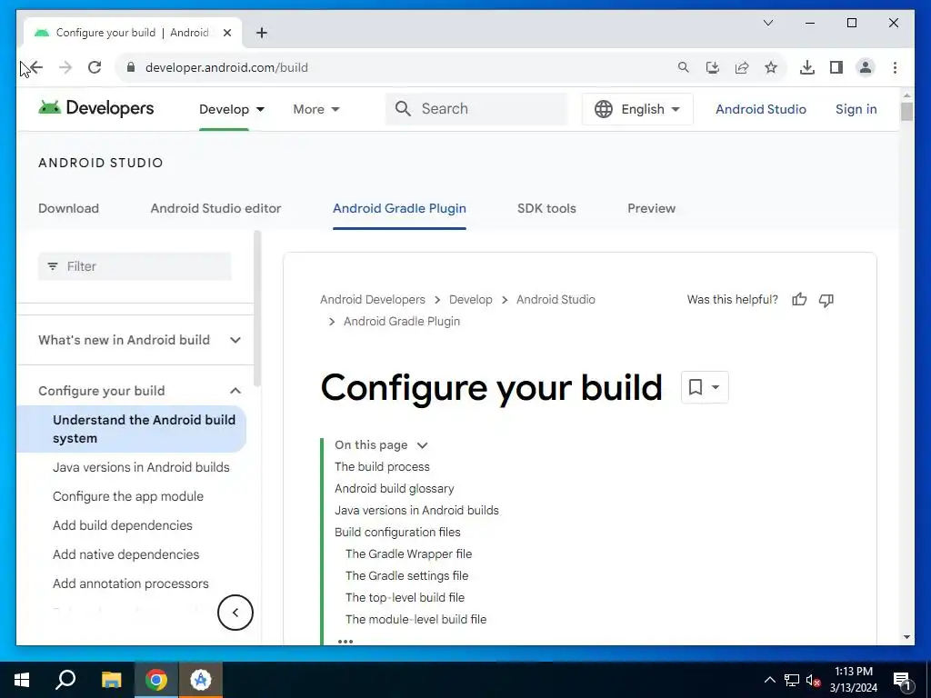This screenshot has height=698, width=931.
Task: Open the Chrome three-dot menu
Action: [895, 67]
